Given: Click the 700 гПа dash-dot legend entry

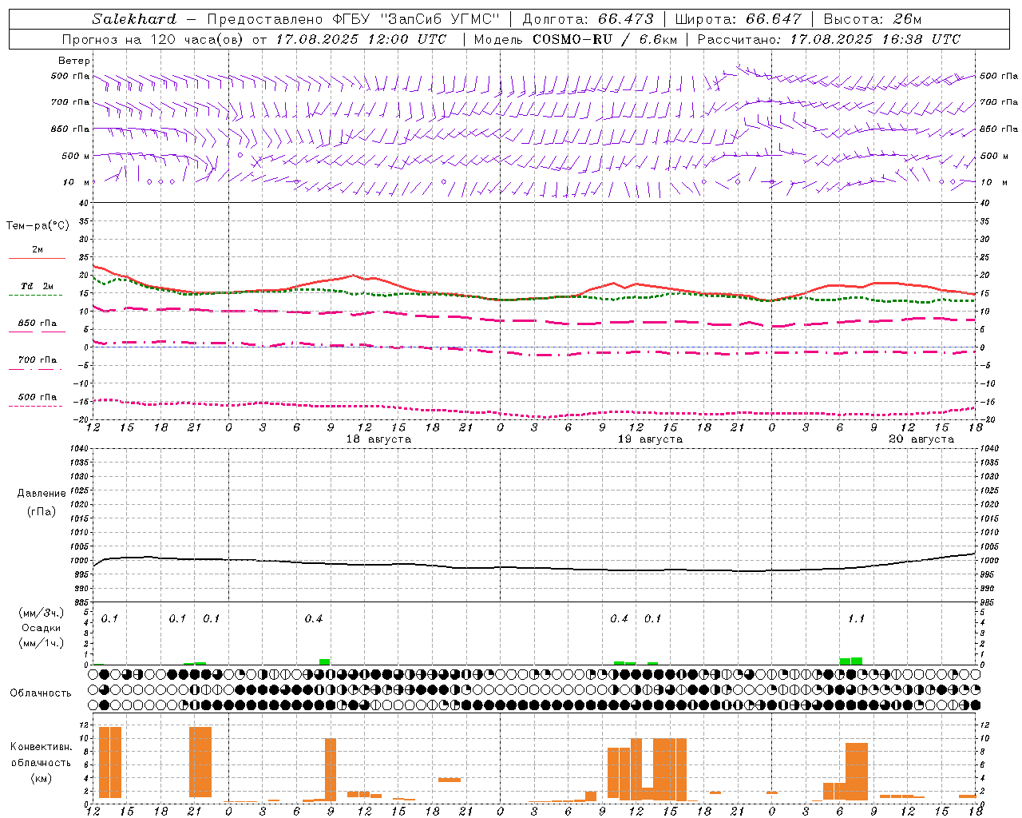Looking at the screenshot, I should pos(37,363).
